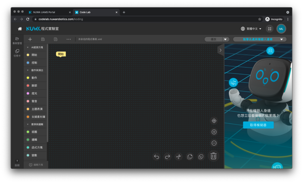
Task: Zoom in on the workspace canvas
Action: 214,132
